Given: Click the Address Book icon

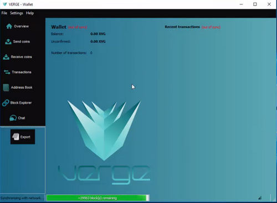Looking at the screenshot, I should [x=6, y=88].
